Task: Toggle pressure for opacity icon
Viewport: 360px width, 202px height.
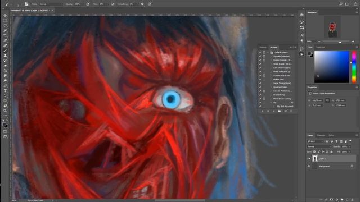Action: (88, 4)
